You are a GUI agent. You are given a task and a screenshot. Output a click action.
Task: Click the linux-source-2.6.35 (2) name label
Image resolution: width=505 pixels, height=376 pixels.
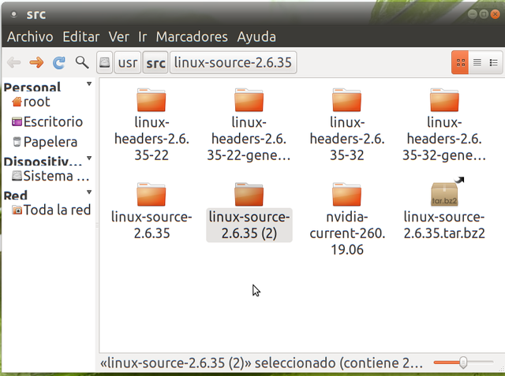[x=249, y=225]
